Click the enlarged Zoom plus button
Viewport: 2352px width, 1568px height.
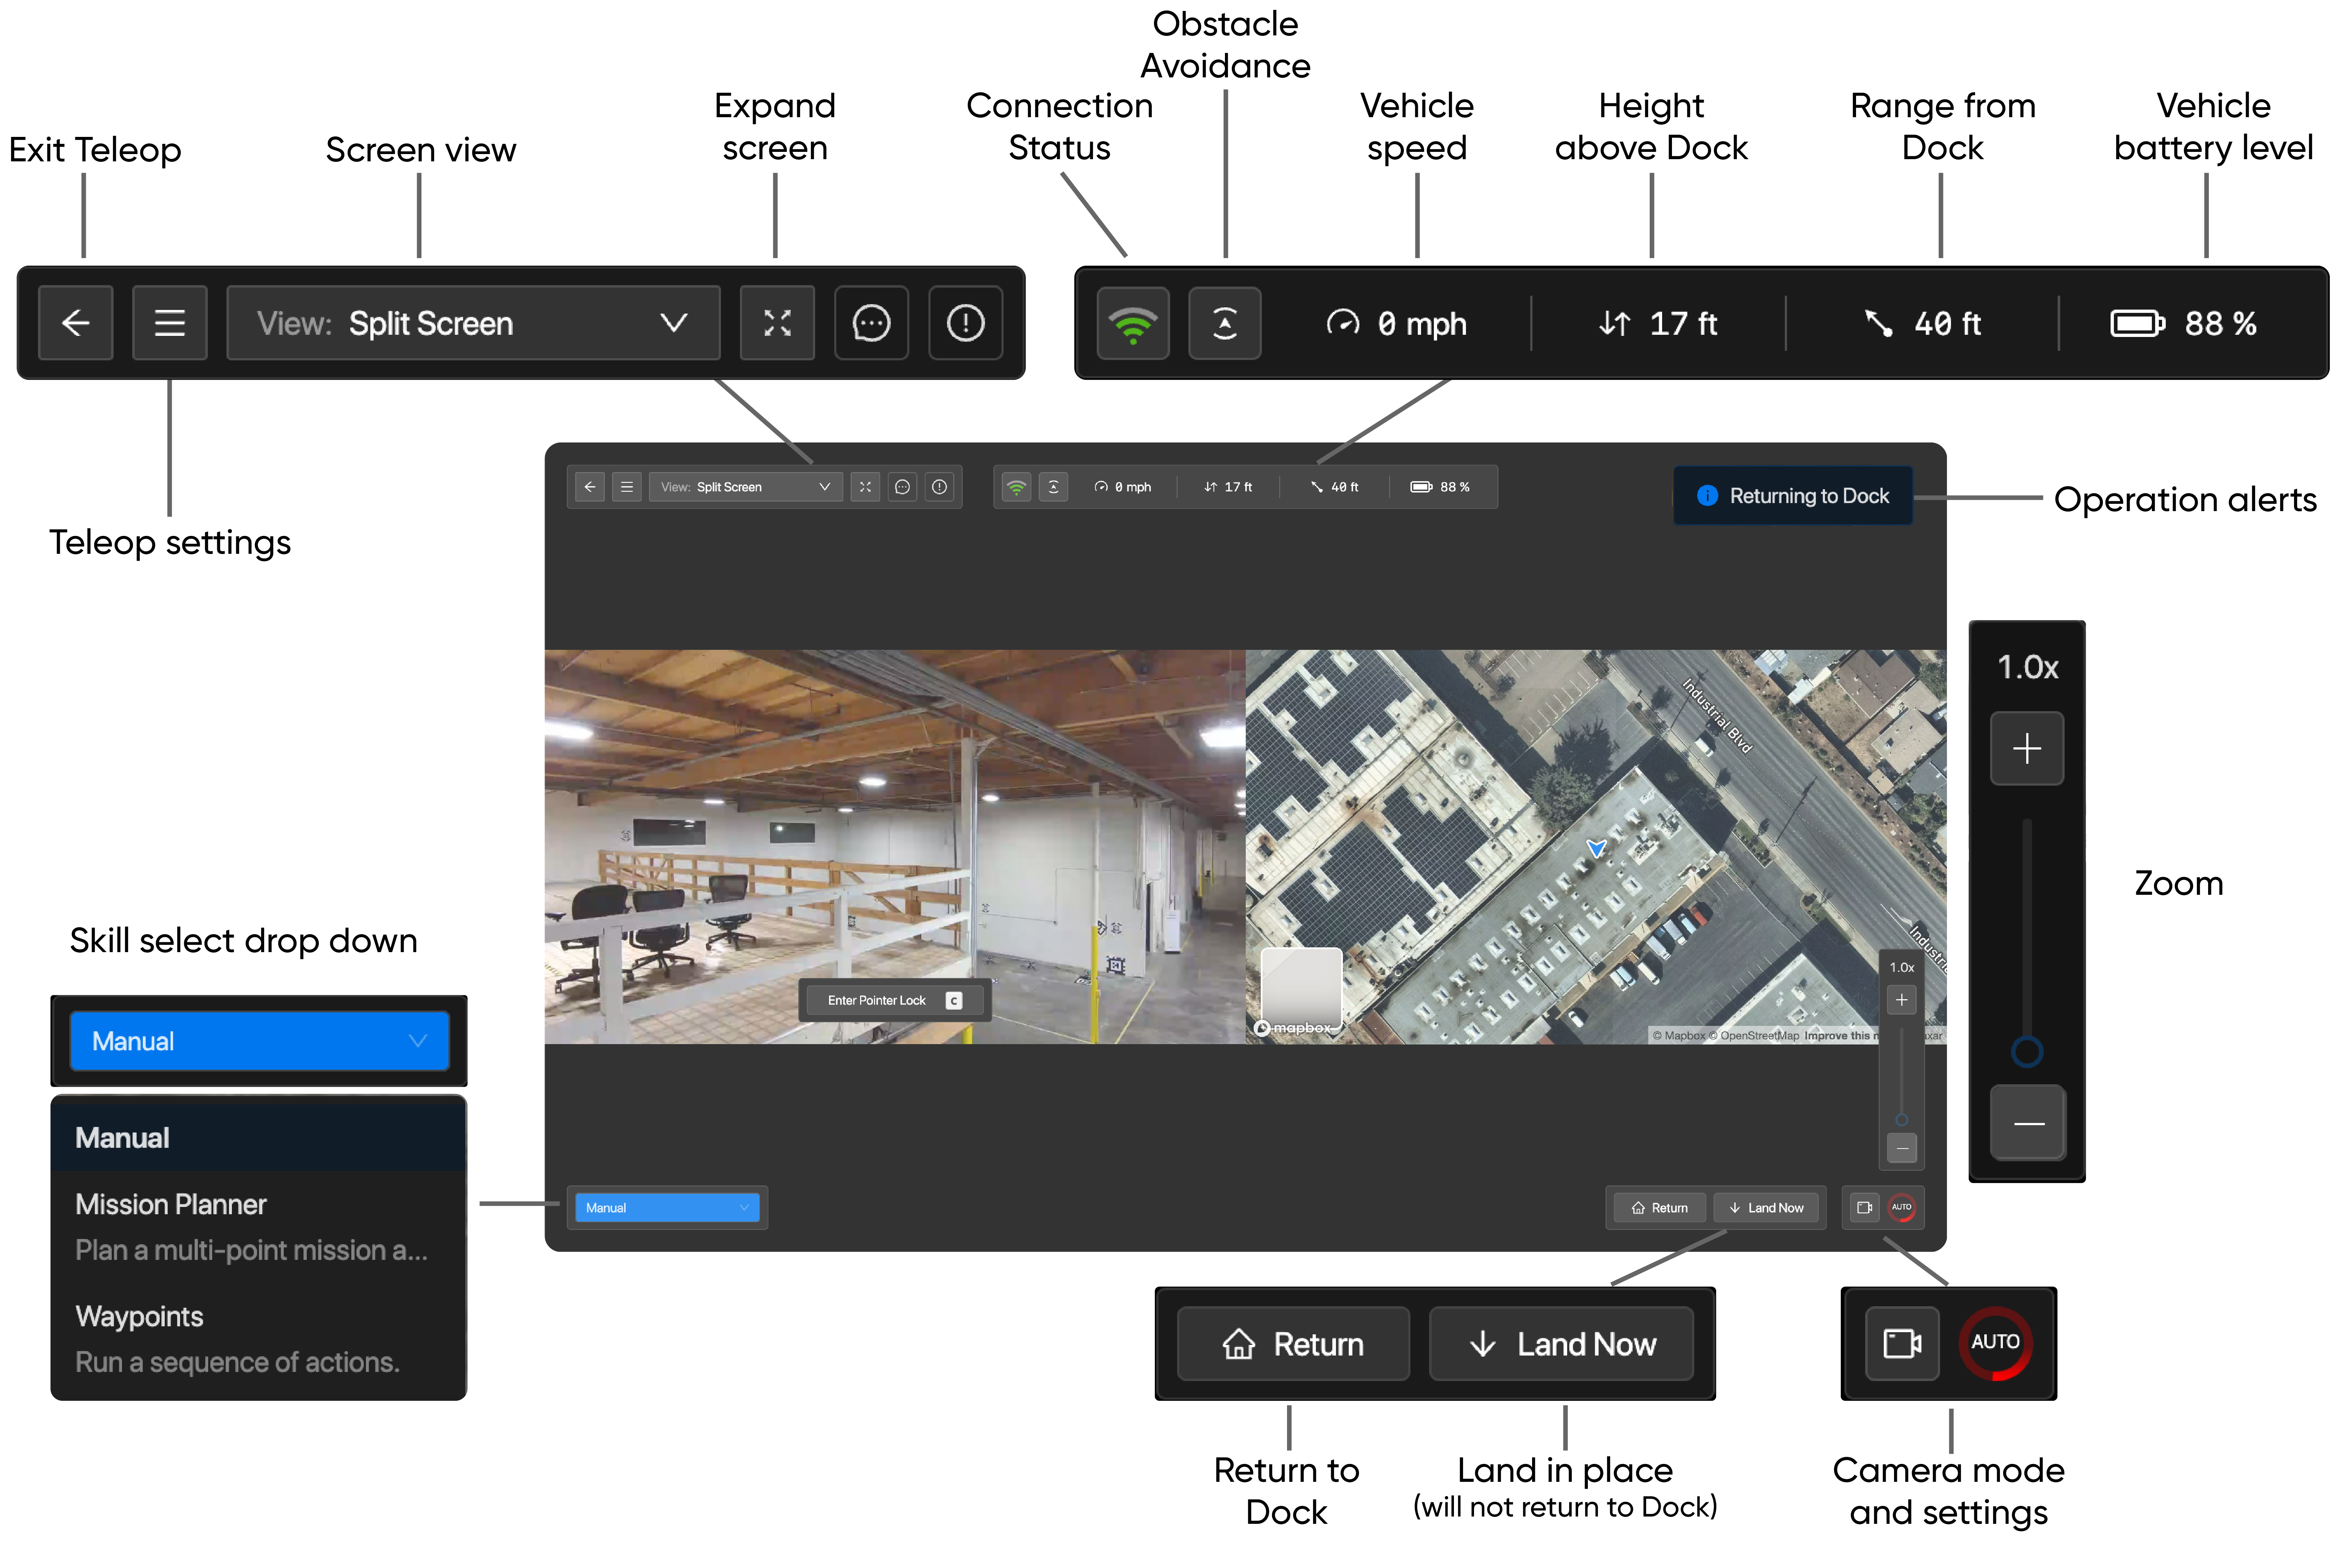tap(2027, 748)
